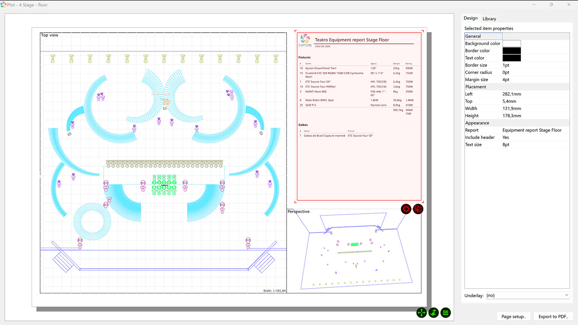
Task: Open Report selection Equipment report Stage Floor
Action: (x=532, y=130)
